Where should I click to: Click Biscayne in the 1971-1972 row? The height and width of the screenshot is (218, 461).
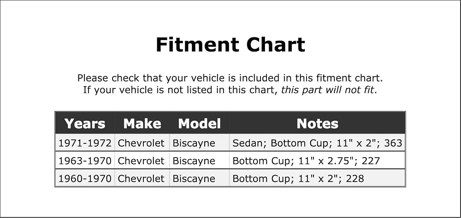coord(194,144)
